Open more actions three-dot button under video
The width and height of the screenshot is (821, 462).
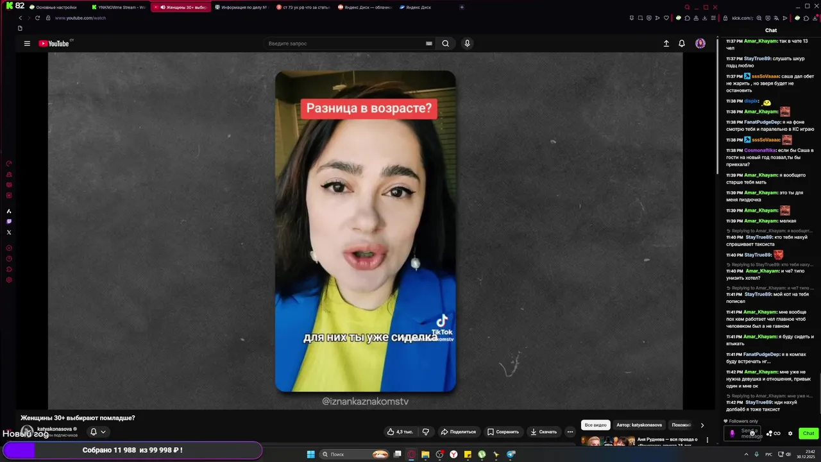coord(570,432)
